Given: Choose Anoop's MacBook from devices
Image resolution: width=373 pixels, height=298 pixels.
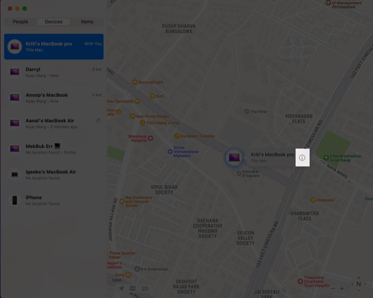Looking at the screenshot, I should click(54, 98).
